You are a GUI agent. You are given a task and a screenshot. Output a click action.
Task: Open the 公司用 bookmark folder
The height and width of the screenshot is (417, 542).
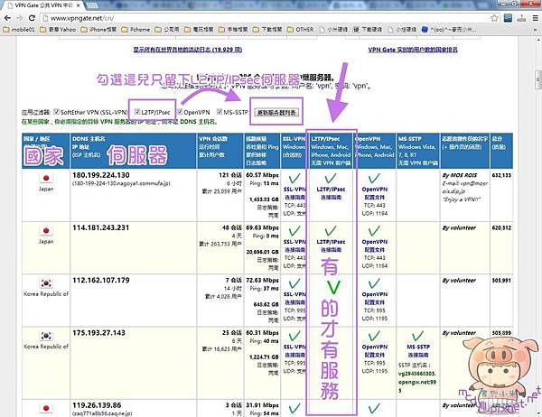167,30
